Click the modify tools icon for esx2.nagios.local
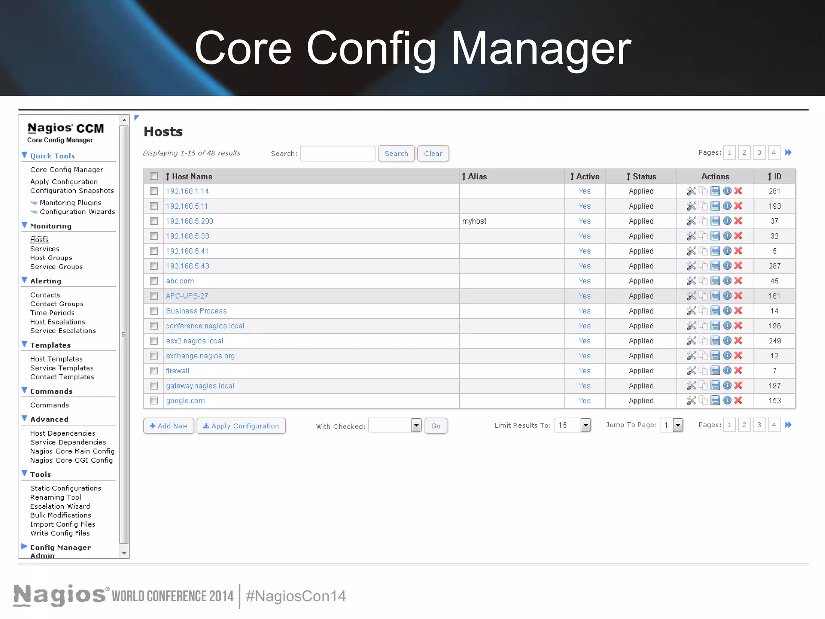 coord(691,341)
